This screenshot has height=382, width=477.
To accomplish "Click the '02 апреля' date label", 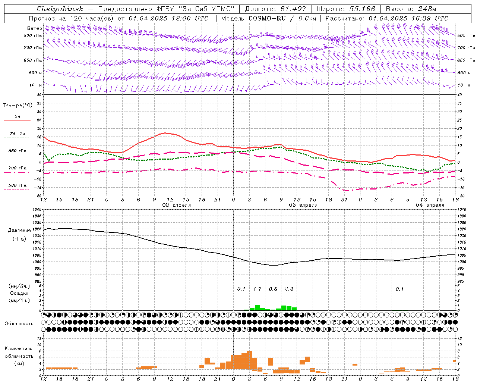I will pos(176,205).
